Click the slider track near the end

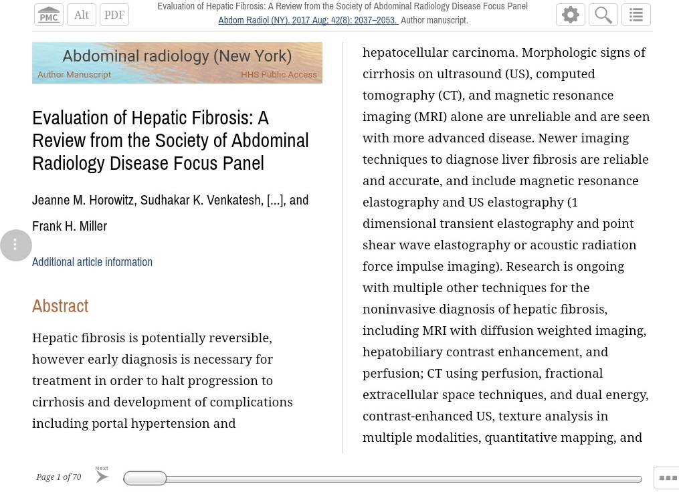click(623, 479)
